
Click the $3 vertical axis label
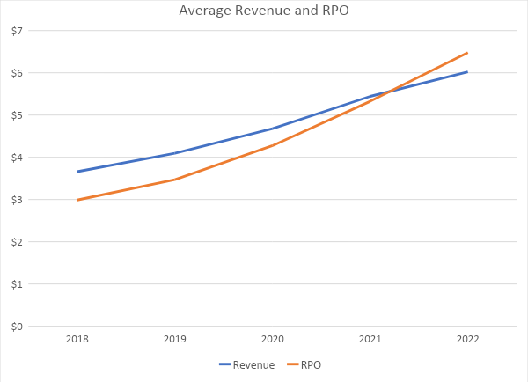(18, 200)
